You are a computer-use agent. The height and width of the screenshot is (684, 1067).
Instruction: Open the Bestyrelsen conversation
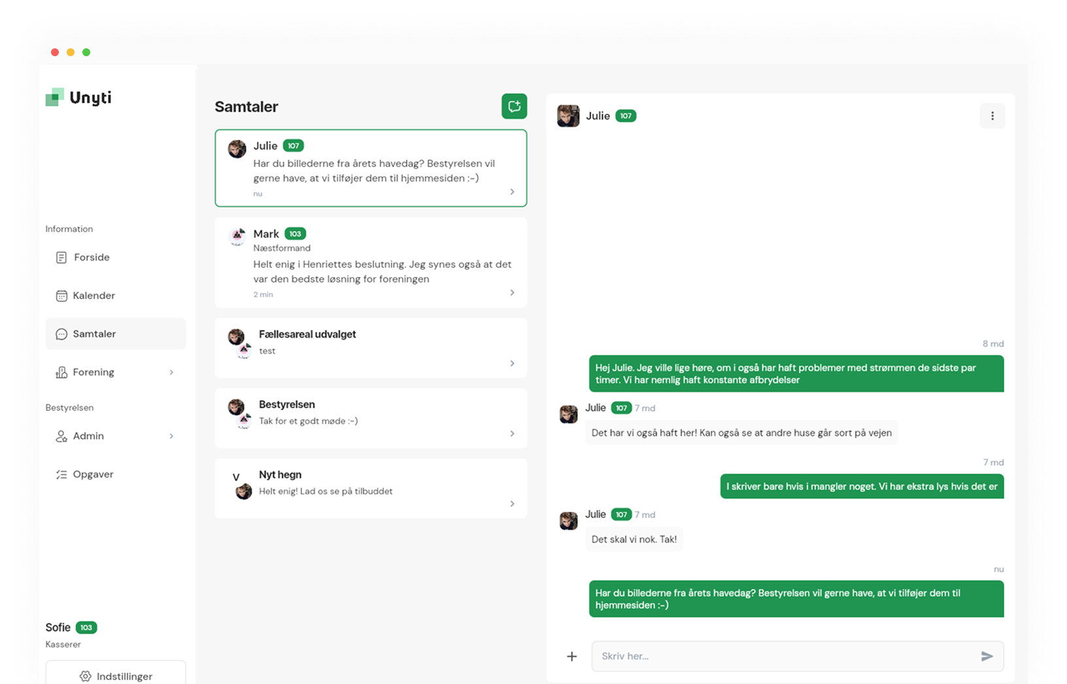(x=371, y=418)
